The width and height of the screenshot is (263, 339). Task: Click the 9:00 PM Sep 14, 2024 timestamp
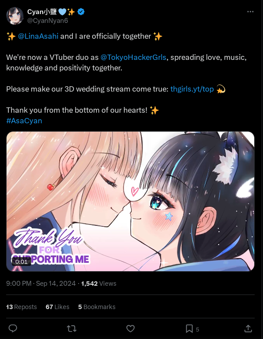pos(41,284)
